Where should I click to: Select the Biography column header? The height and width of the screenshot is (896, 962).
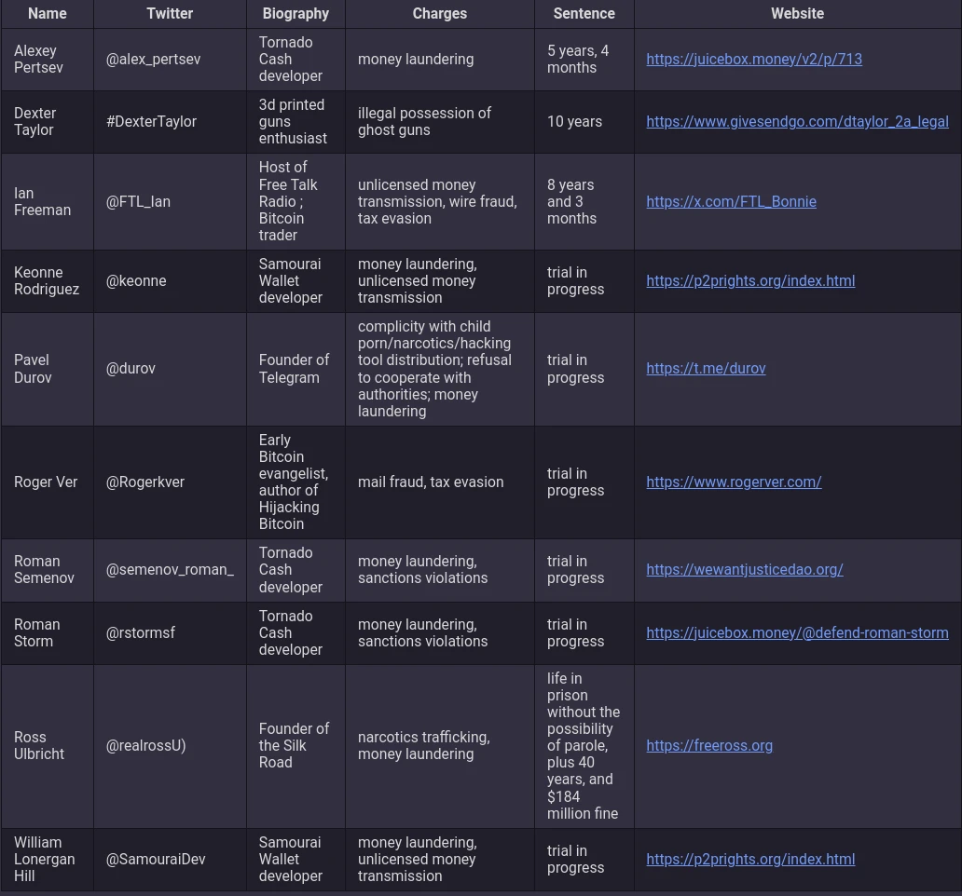295,14
